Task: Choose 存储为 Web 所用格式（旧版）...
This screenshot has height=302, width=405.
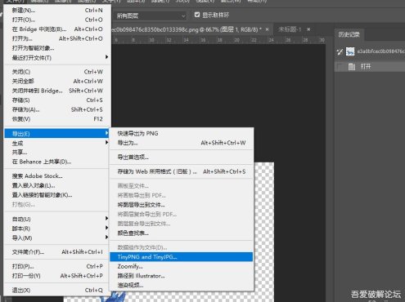Action: pos(182,171)
